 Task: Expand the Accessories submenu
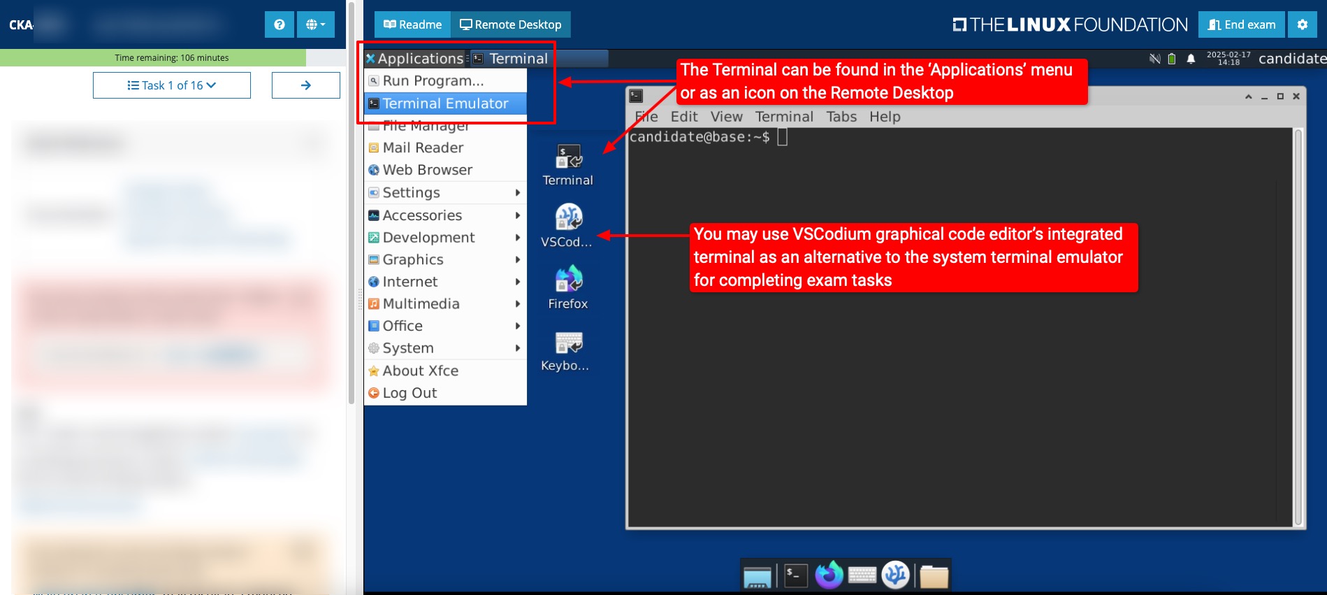[x=445, y=215]
